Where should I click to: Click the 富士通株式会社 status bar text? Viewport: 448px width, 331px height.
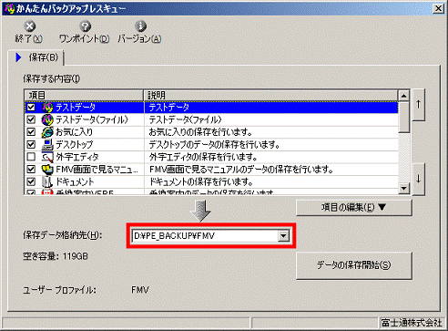point(412,323)
